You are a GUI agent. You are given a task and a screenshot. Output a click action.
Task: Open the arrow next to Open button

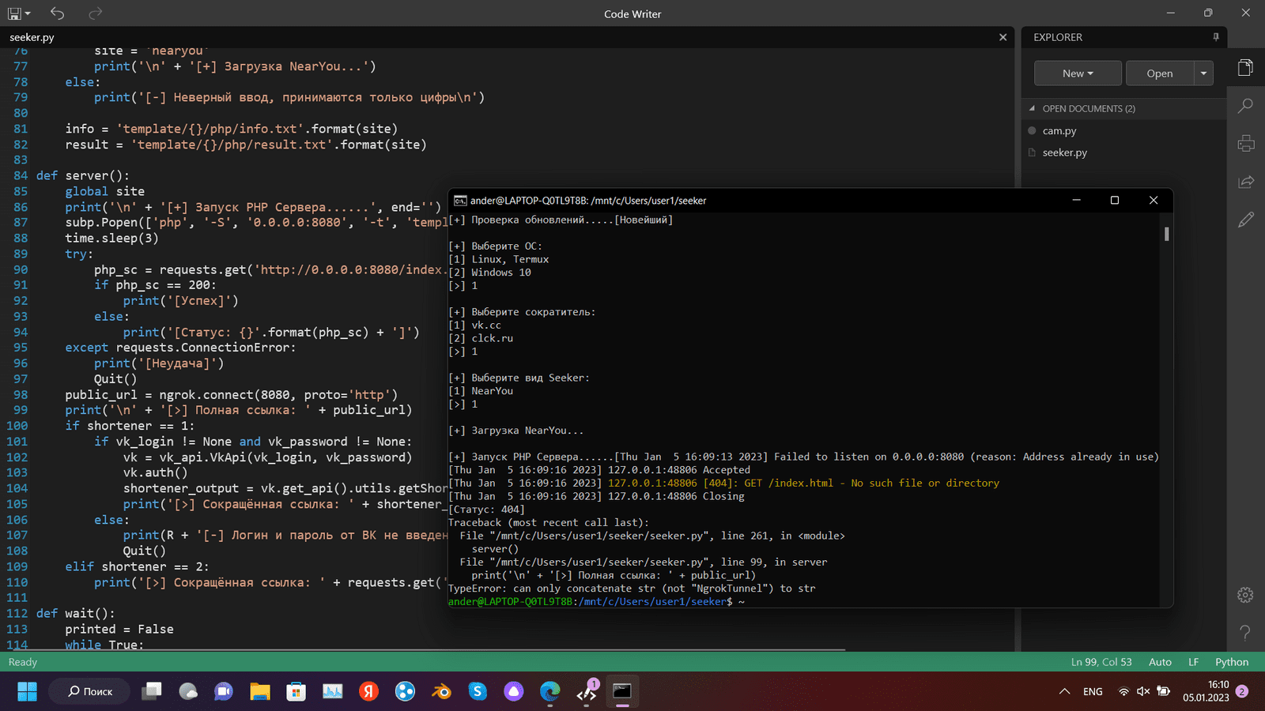click(1203, 73)
